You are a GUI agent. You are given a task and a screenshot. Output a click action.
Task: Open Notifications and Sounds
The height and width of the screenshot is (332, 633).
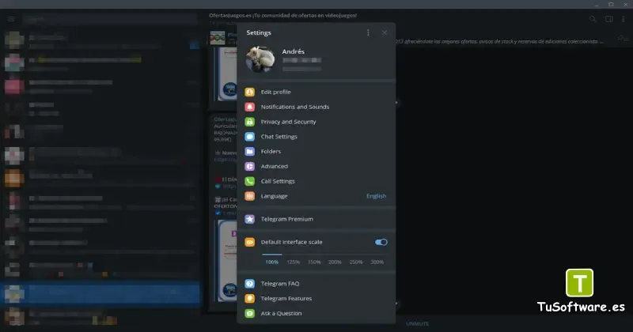[316, 107]
